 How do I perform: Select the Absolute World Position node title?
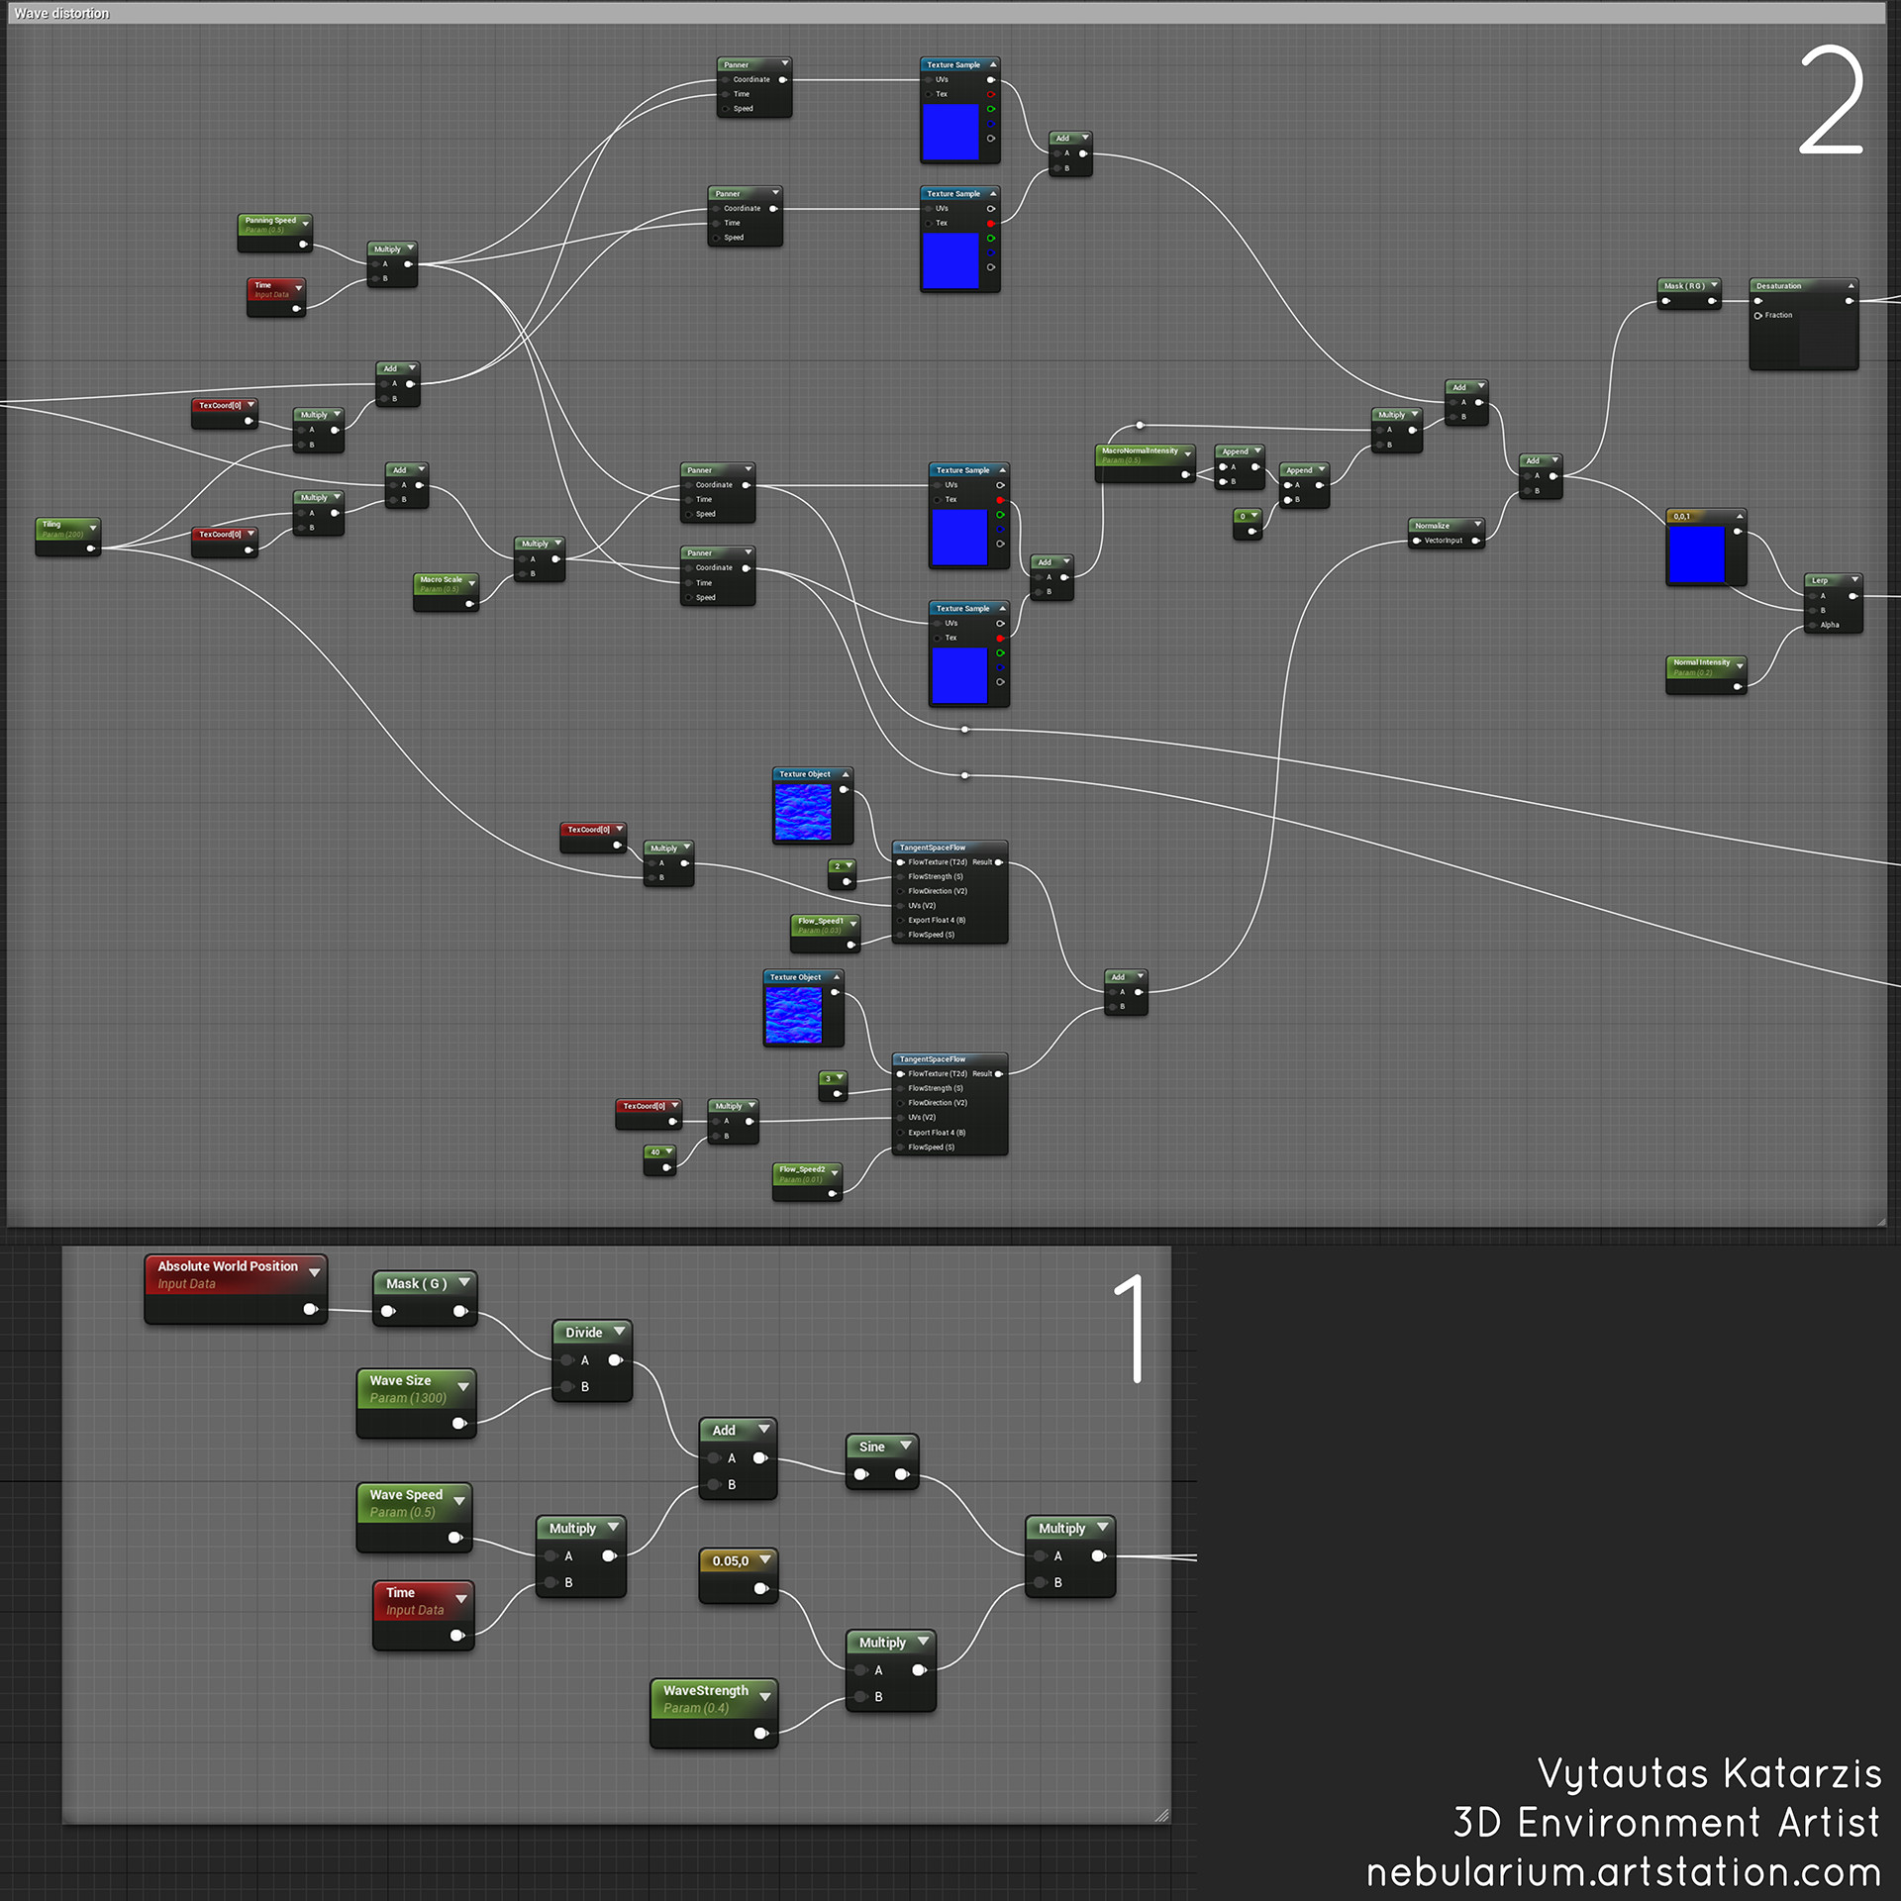point(228,1266)
